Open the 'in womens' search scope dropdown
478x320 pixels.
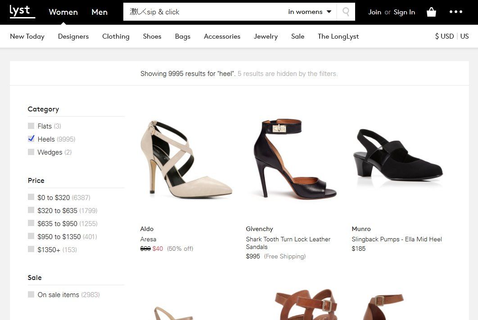[310, 12]
